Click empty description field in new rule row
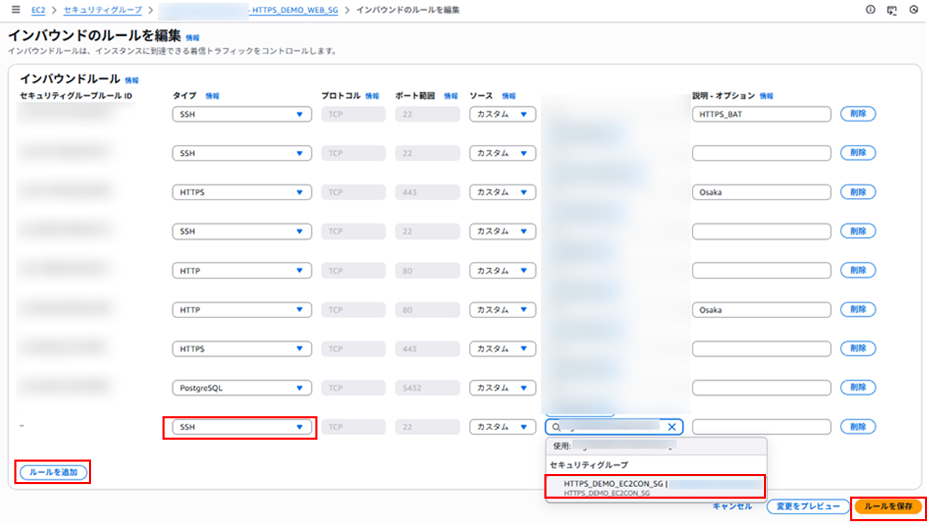 [x=762, y=427]
